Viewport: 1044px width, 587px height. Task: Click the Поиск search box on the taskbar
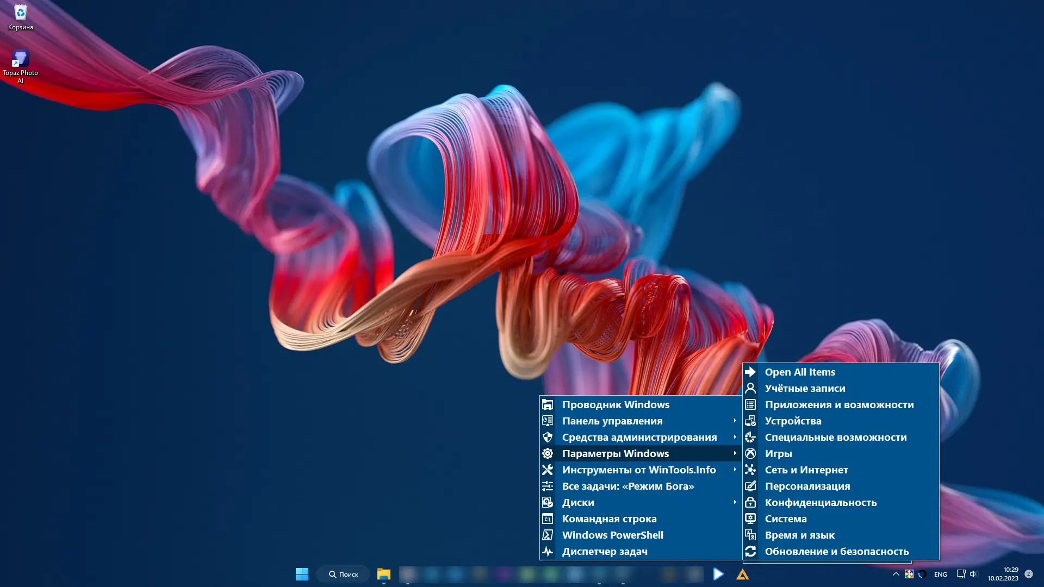point(344,574)
